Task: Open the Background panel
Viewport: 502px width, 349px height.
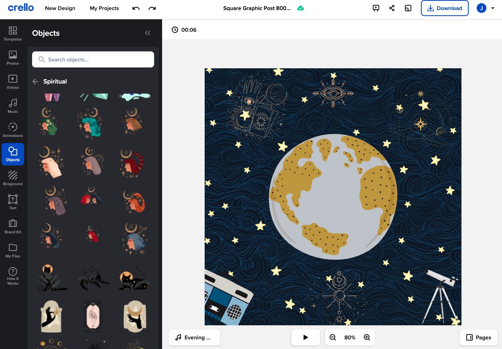Action: tap(12, 178)
